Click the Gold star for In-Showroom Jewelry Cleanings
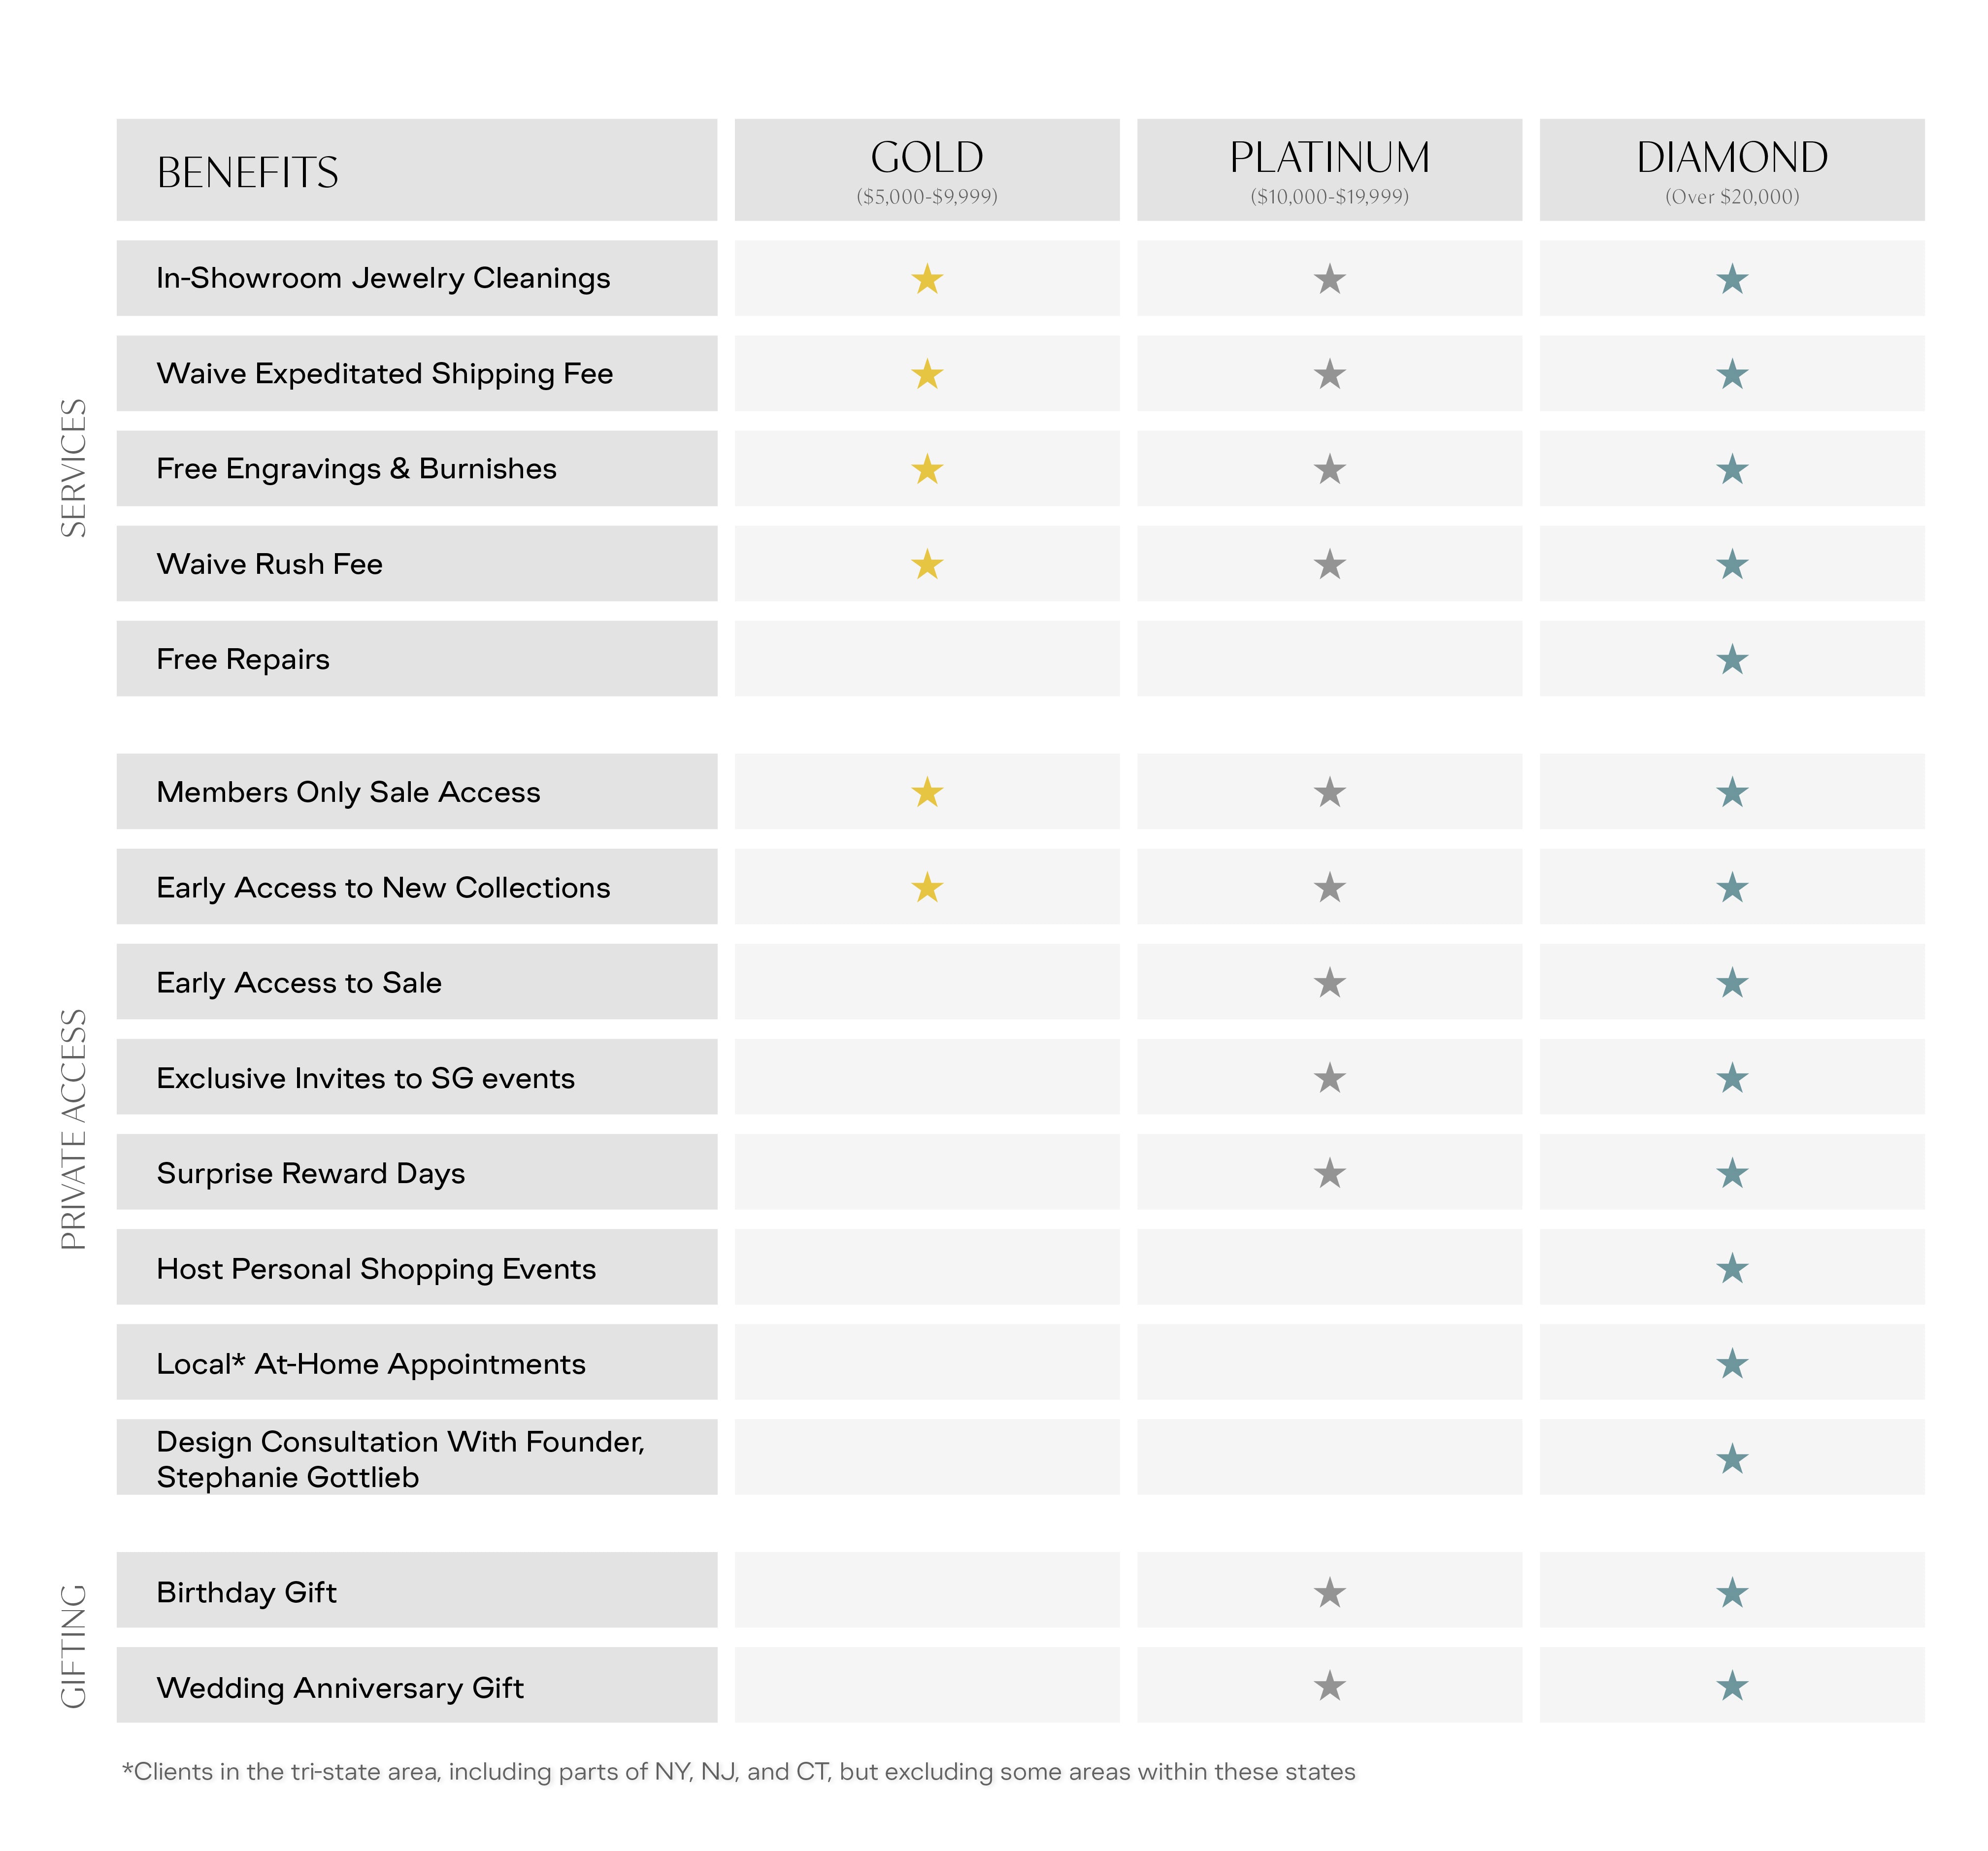This screenshot has height=1851, width=1988. point(927,279)
